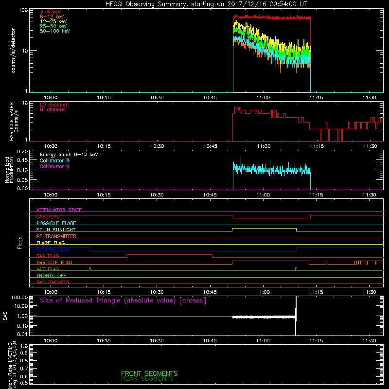
Task: Click the 0.15 value on modulation axis
Action: (x=22, y=160)
